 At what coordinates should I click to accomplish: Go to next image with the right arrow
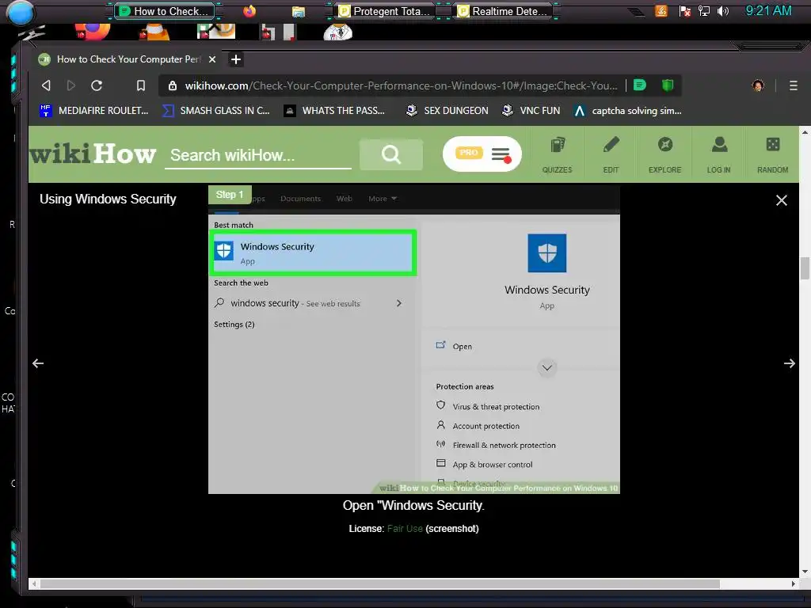pos(790,363)
